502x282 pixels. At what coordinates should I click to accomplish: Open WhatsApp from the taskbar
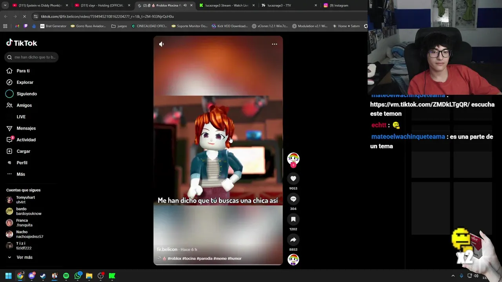(x=78, y=276)
